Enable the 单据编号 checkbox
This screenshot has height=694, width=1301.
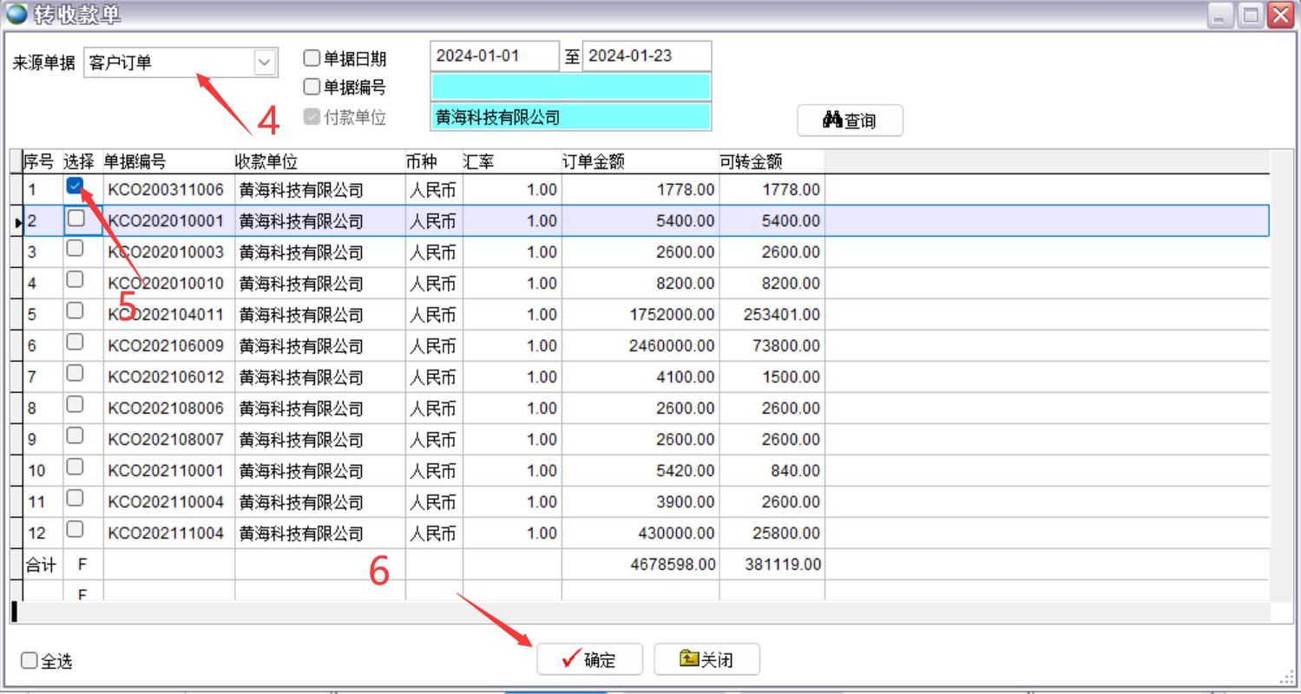click(312, 87)
